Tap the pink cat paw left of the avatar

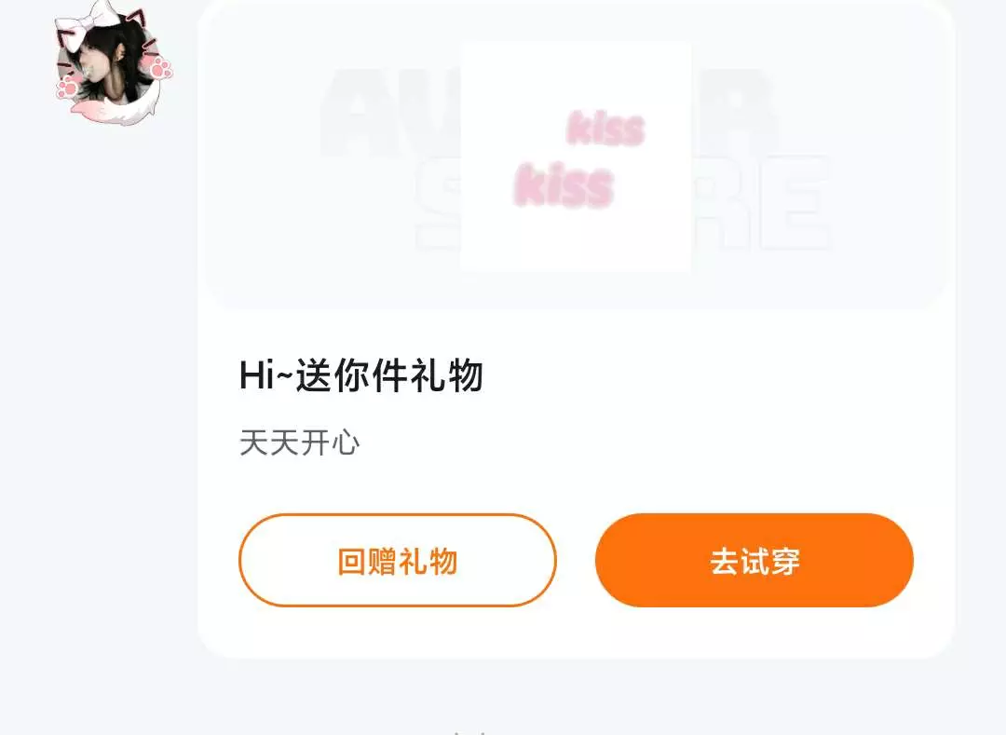tap(67, 88)
